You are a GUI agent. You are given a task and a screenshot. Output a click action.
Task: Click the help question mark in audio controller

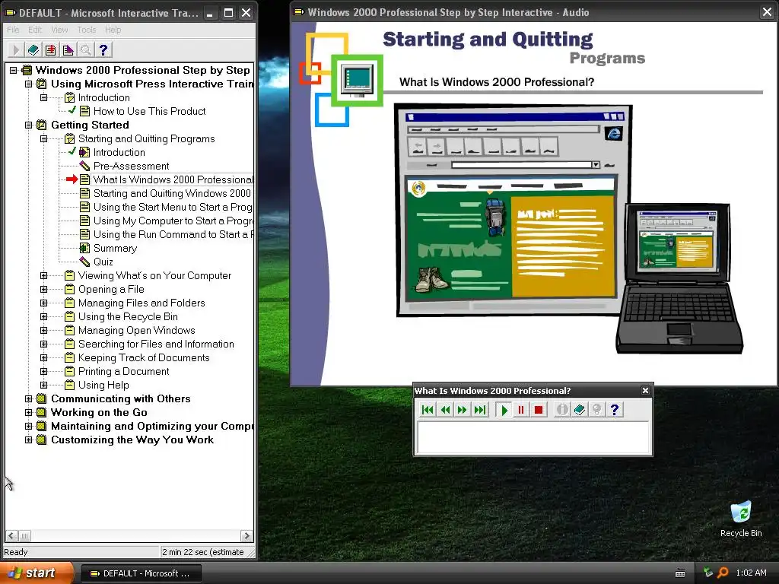[x=615, y=410]
